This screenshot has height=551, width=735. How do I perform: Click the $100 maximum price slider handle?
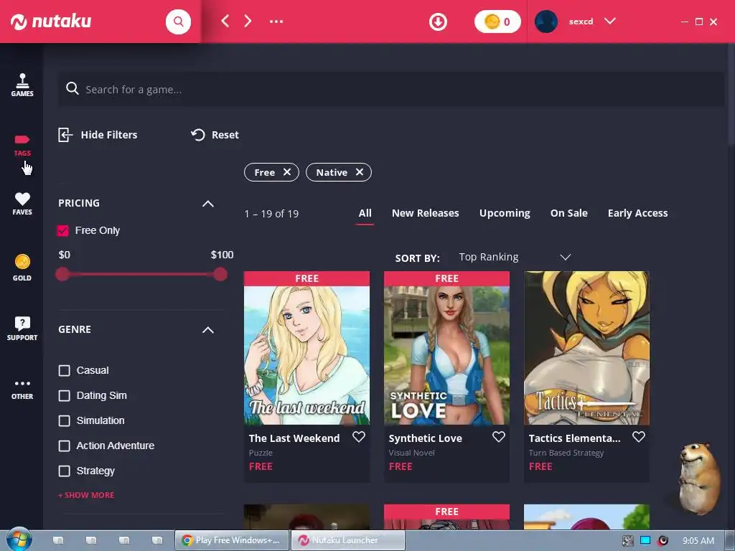pyautogui.click(x=220, y=274)
